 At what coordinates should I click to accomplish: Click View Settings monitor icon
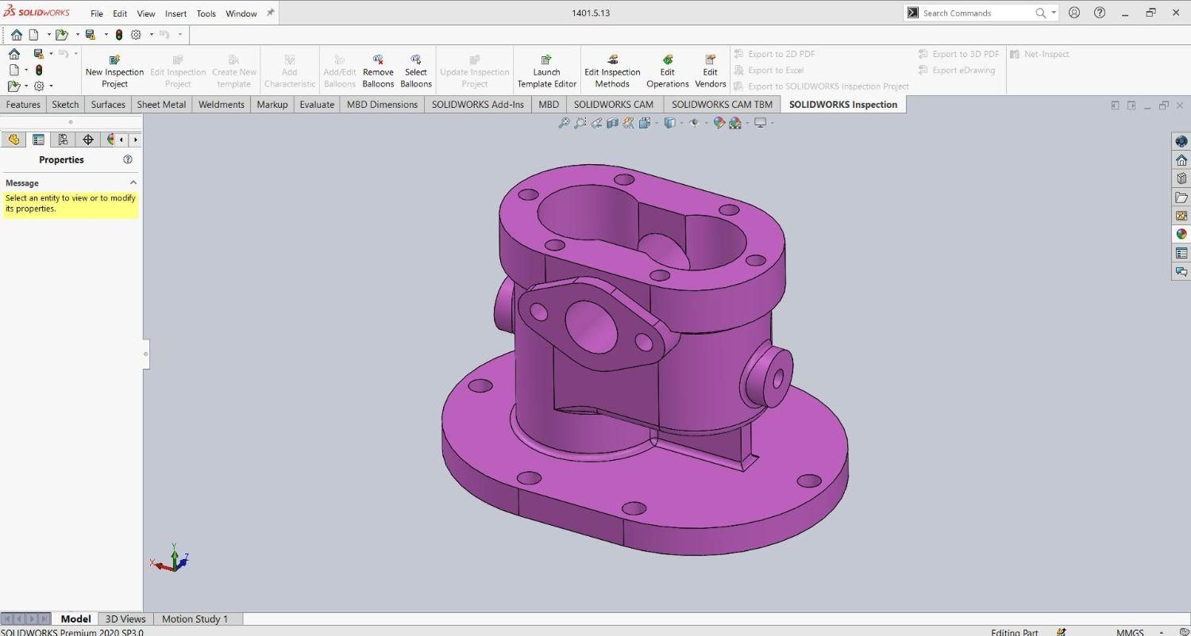pyautogui.click(x=760, y=123)
